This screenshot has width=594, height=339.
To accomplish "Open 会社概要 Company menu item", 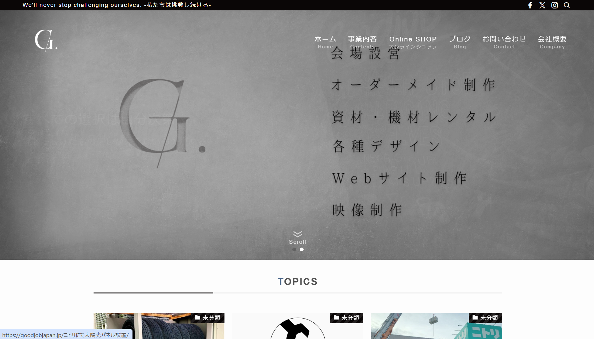I will (552, 42).
